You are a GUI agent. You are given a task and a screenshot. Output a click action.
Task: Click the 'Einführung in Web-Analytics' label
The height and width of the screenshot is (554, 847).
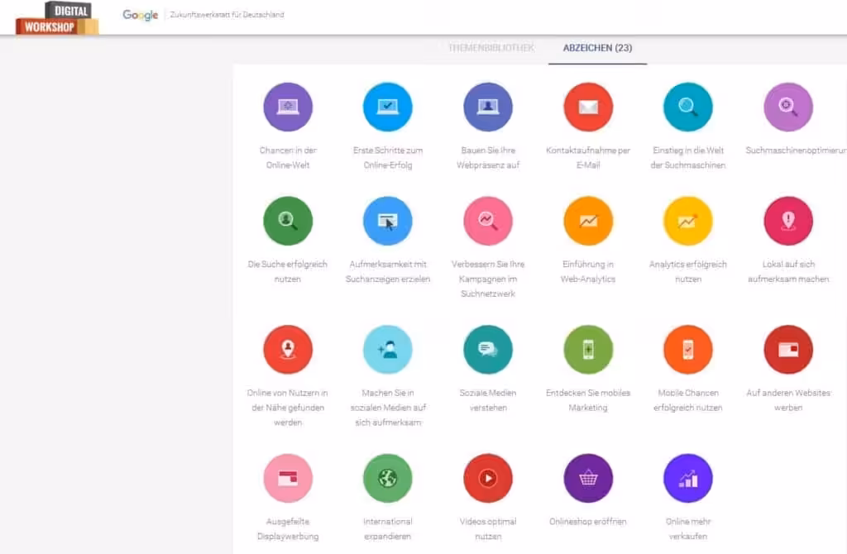click(588, 271)
